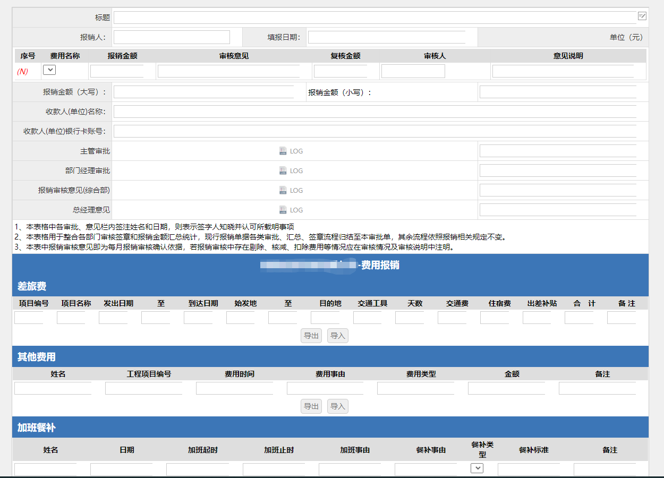The height and width of the screenshot is (478, 664).
Task: Click 导入 button under 其他费用
Action: [x=338, y=406]
